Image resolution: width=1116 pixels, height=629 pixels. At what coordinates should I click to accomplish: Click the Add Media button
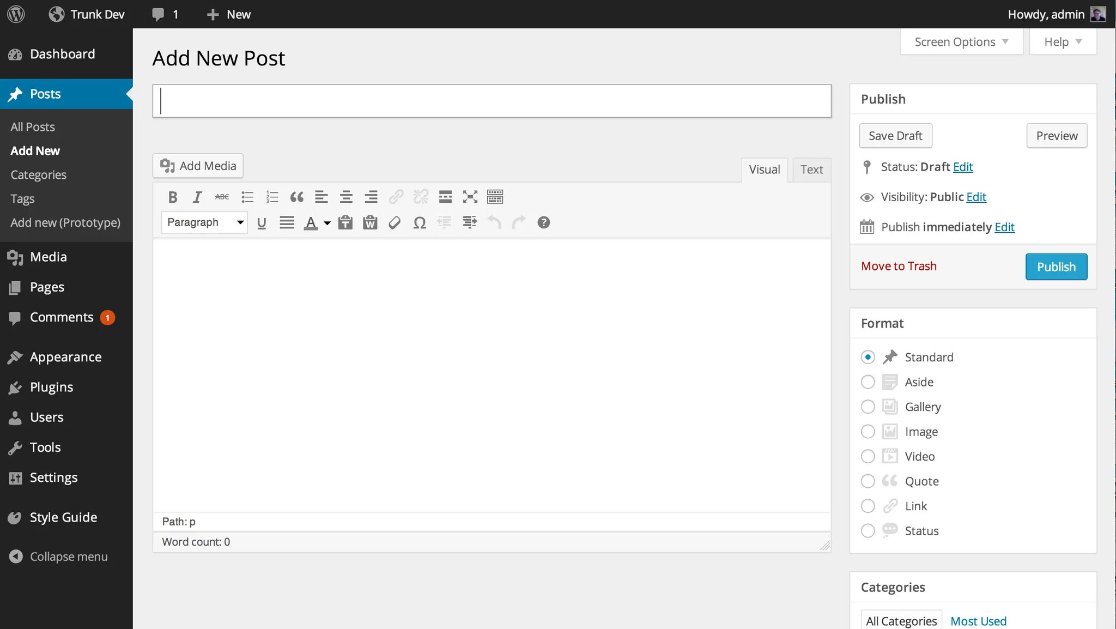[x=198, y=166]
